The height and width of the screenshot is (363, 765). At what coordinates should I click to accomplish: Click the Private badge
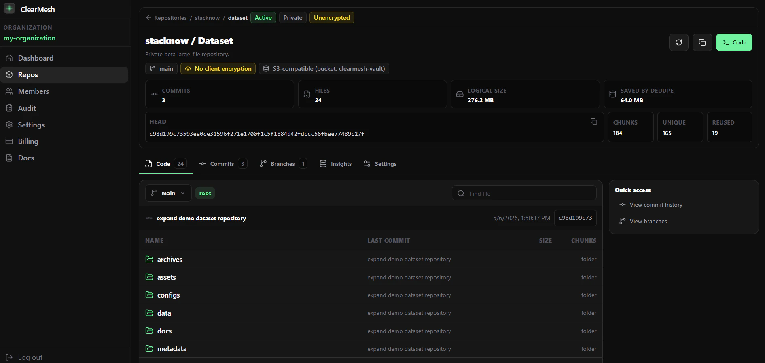tap(293, 18)
